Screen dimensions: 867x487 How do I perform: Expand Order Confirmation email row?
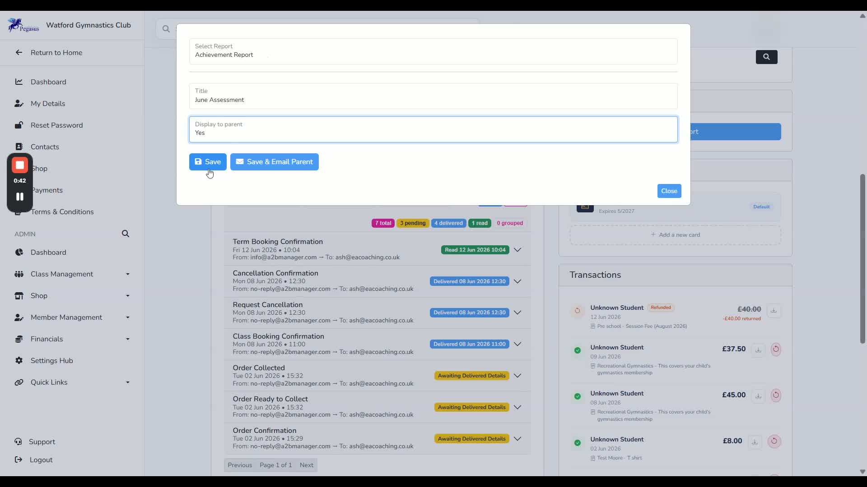tap(517, 439)
